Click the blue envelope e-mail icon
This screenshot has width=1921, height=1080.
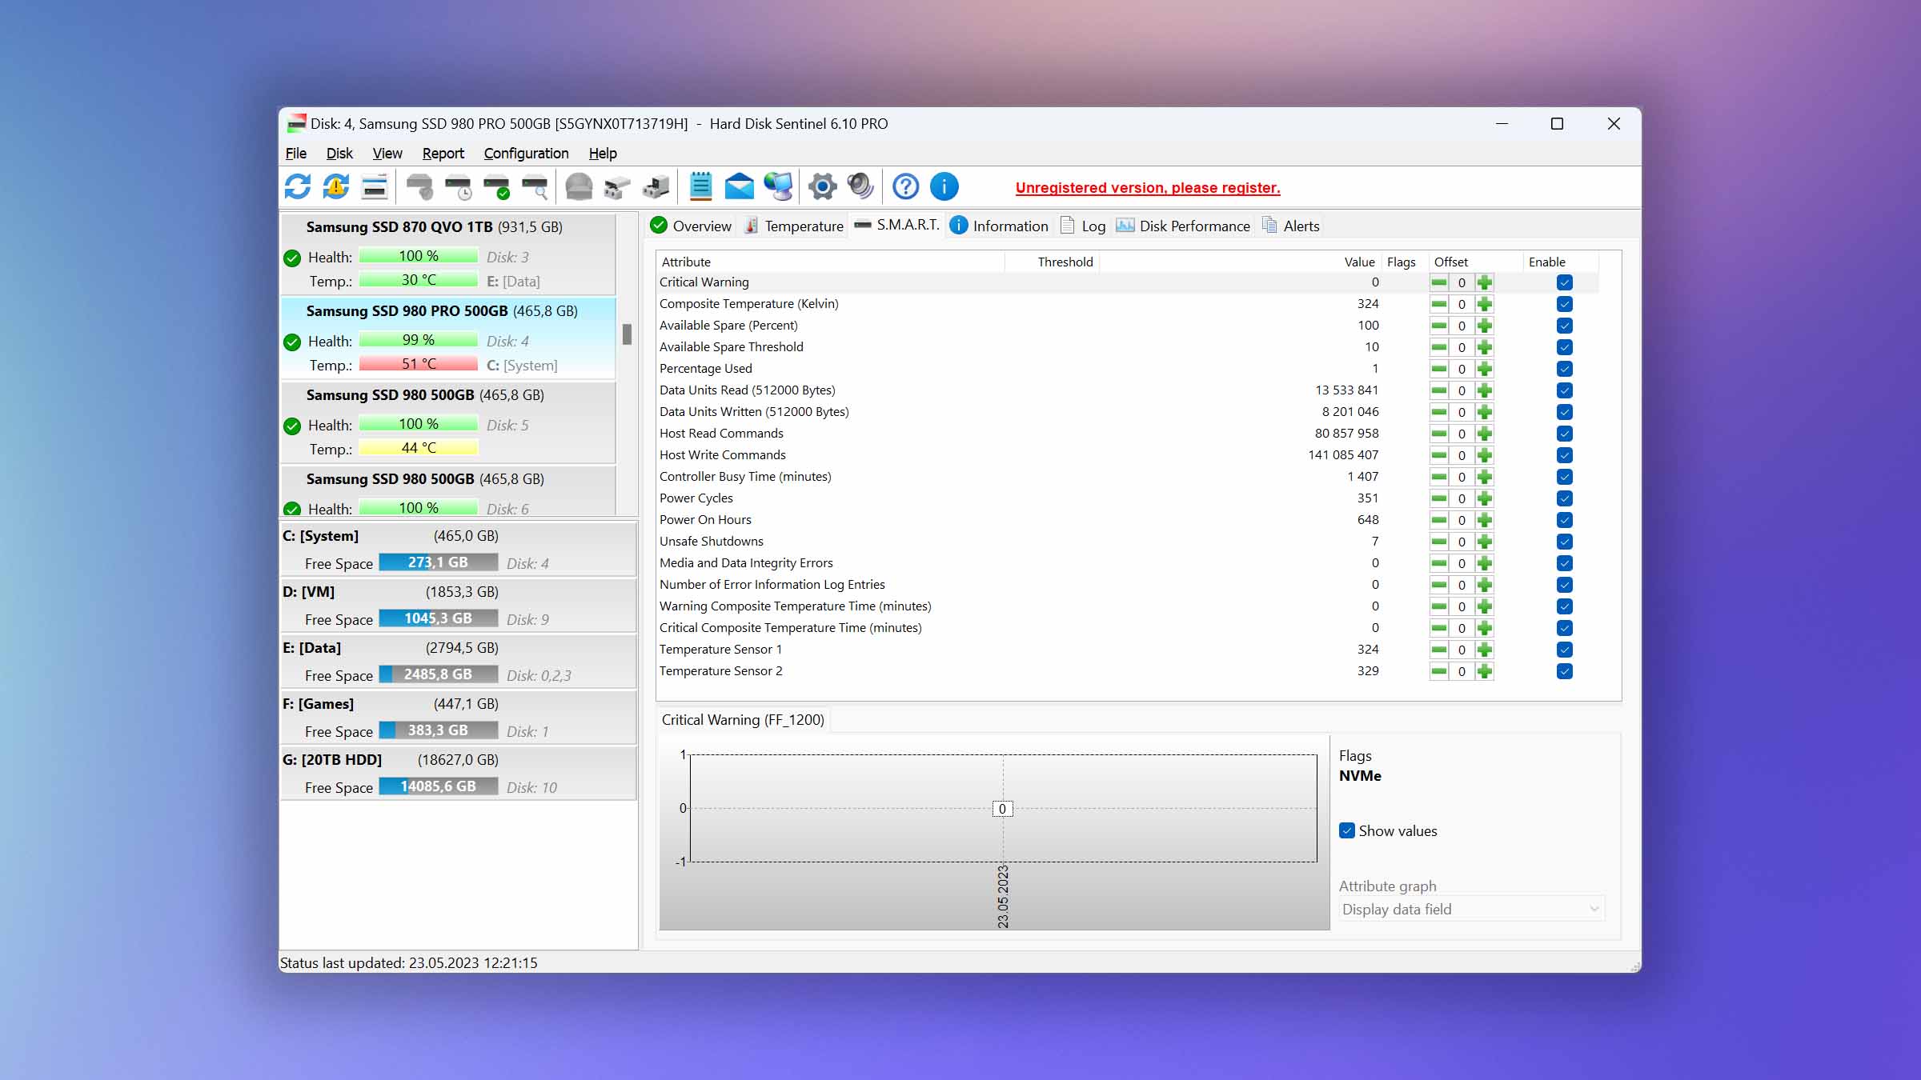(x=739, y=186)
